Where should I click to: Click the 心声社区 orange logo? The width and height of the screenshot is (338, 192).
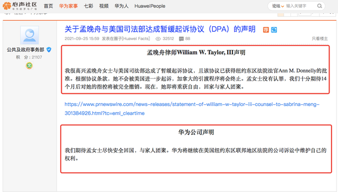coord(20,6)
